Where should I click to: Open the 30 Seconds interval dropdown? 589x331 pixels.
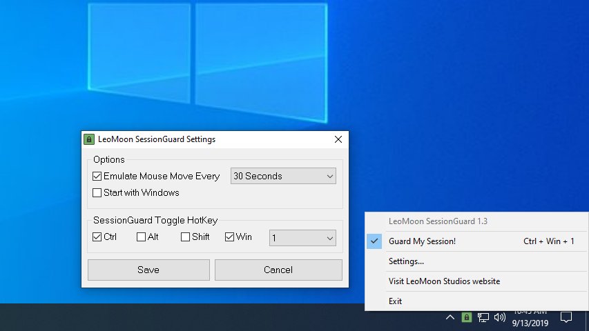click(x=283, y=177)
